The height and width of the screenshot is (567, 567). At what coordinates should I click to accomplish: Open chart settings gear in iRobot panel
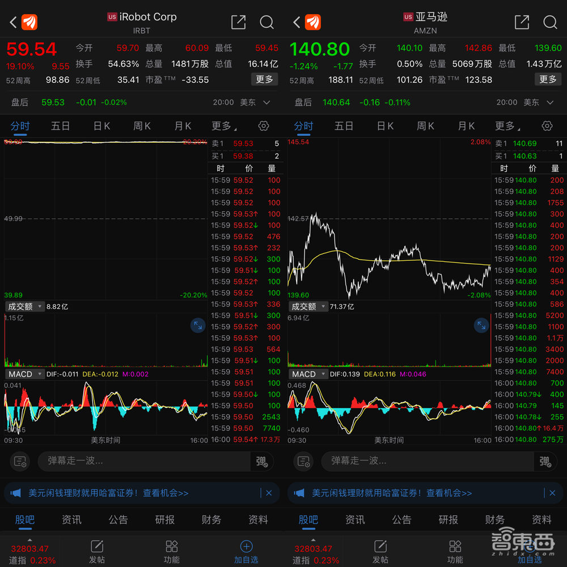click(263, 126)
